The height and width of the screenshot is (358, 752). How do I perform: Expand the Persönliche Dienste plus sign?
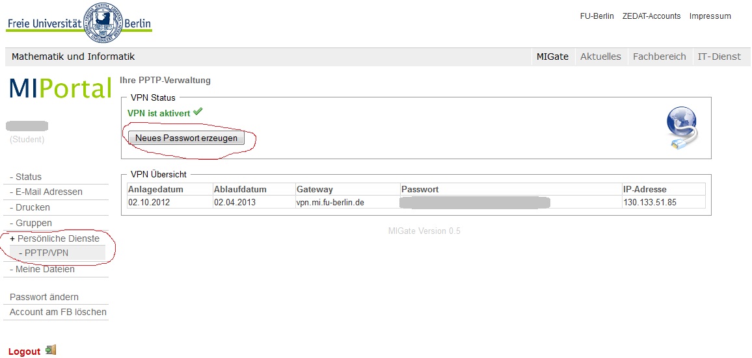(12, 239)
